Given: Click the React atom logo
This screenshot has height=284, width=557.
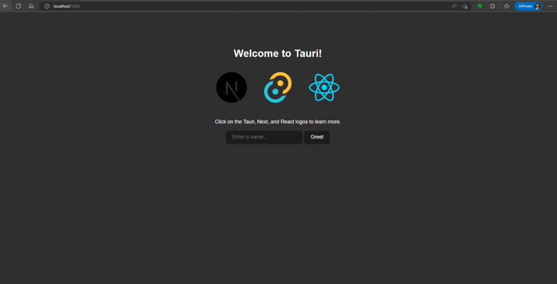Looking at the screenshot, I should tap(324, 87).
